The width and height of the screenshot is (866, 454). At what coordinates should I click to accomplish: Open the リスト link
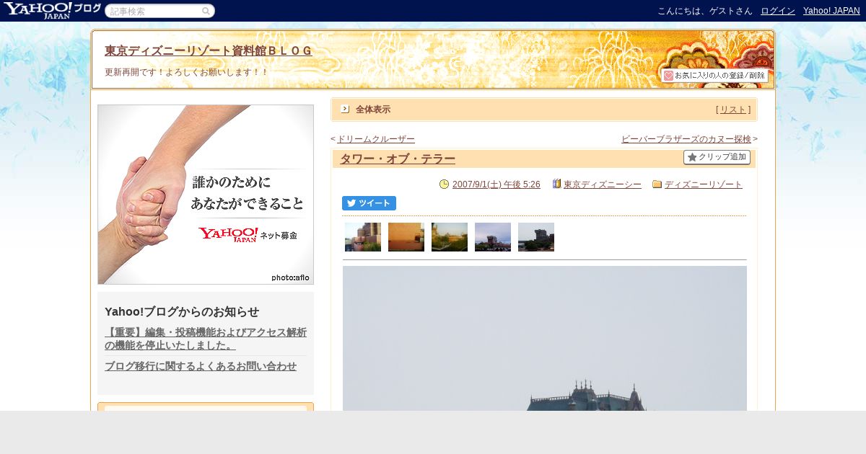pos(733,110)
